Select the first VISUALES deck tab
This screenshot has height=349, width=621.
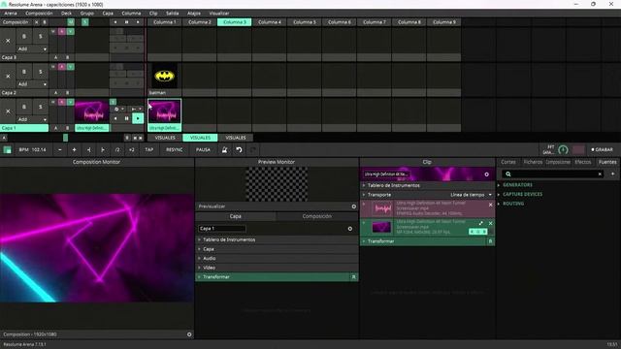click(165, 138)
